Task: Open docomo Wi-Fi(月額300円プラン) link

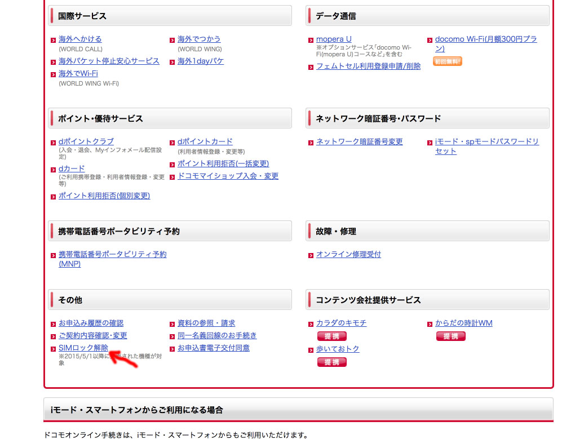Action: tap(486, 44)
